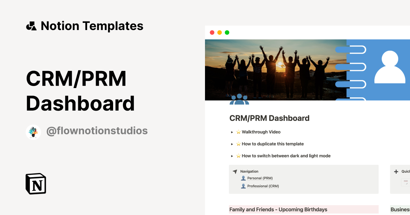Click the Notion Templates logo mark
Image resolution: width=410 pixels, height=215 pixels.
tap(31, 26)
